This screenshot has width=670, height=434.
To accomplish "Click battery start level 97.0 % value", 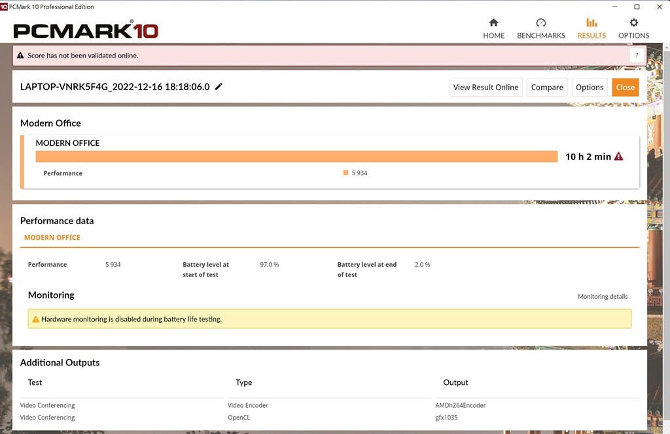I will (x=269, y=265).
